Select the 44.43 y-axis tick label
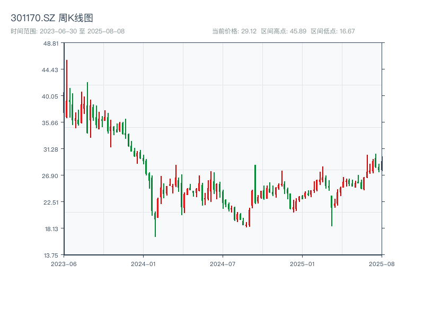This screenshot has height=318, width=424. tap(51, 70)
